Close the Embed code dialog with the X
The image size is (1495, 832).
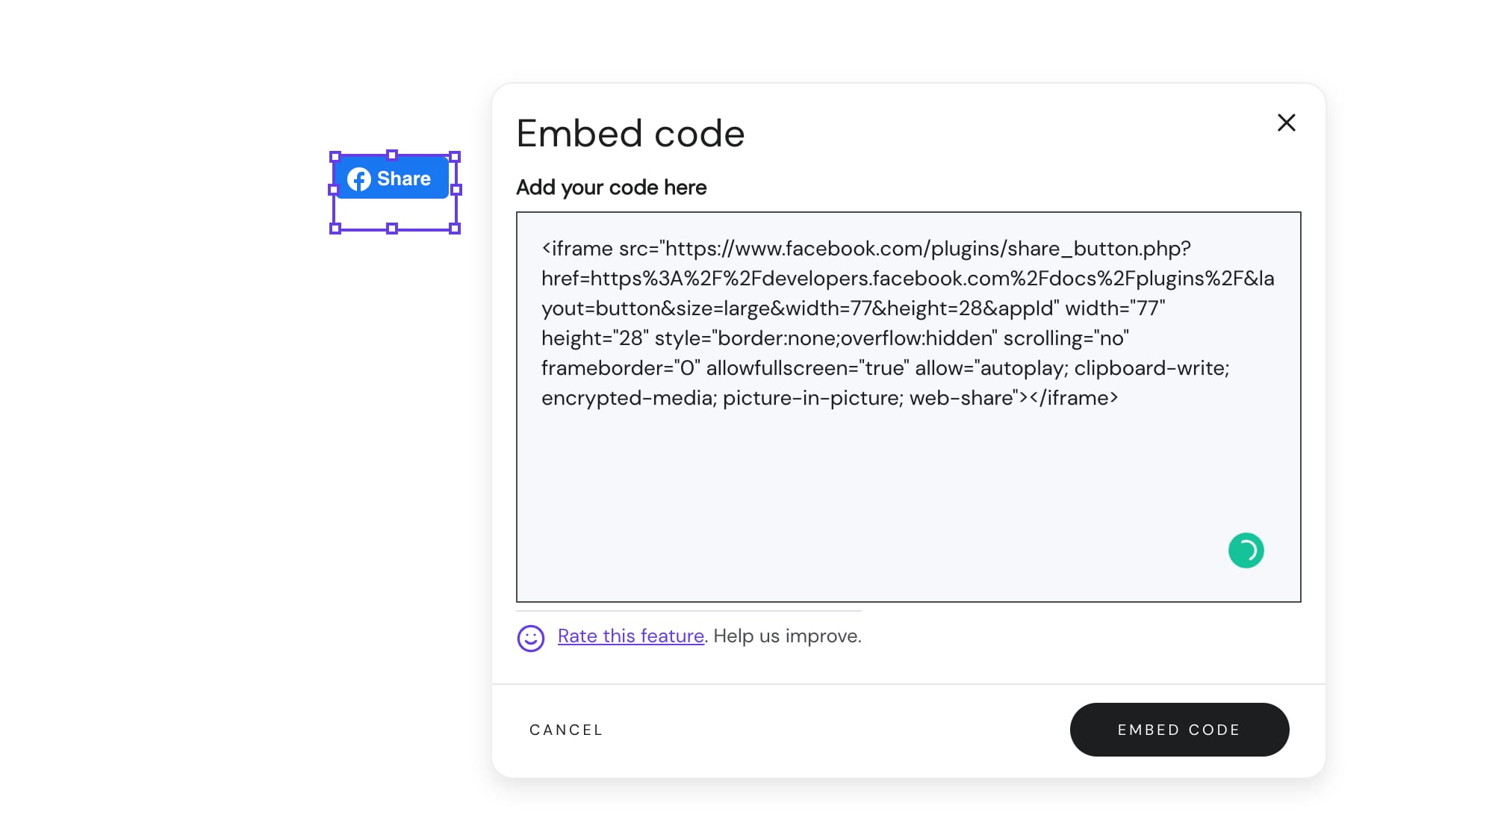click(1286, 122)
